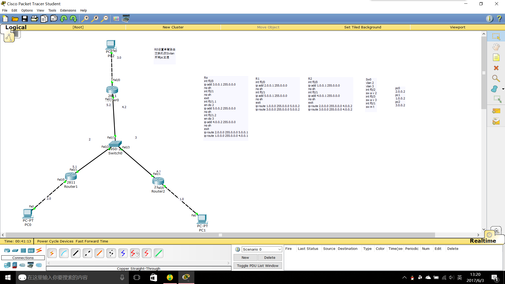The image size is (505, 284).
Task: Click Toggle PDU List Window button
Action: pyautogui.click(x=257, y=266)
